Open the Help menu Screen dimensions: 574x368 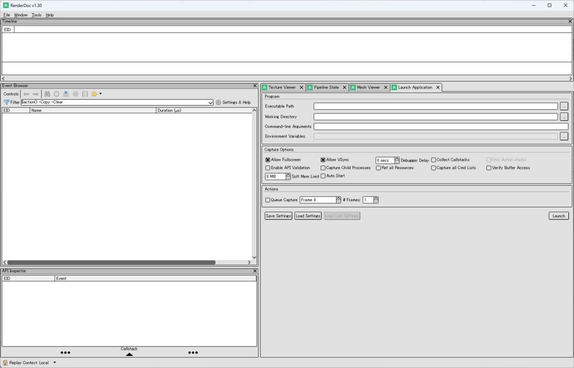tap(50, 15)
